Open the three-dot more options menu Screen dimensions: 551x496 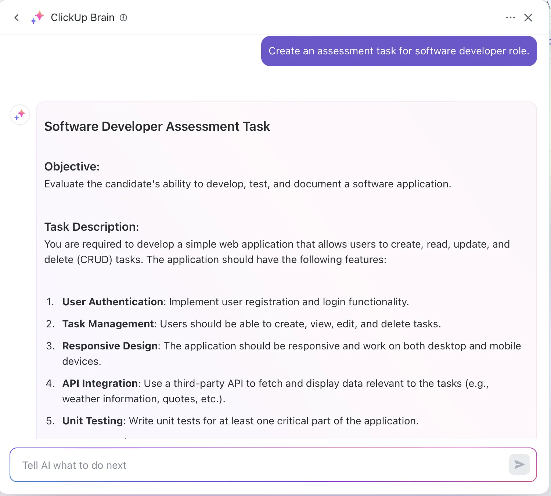pos(511,18)
